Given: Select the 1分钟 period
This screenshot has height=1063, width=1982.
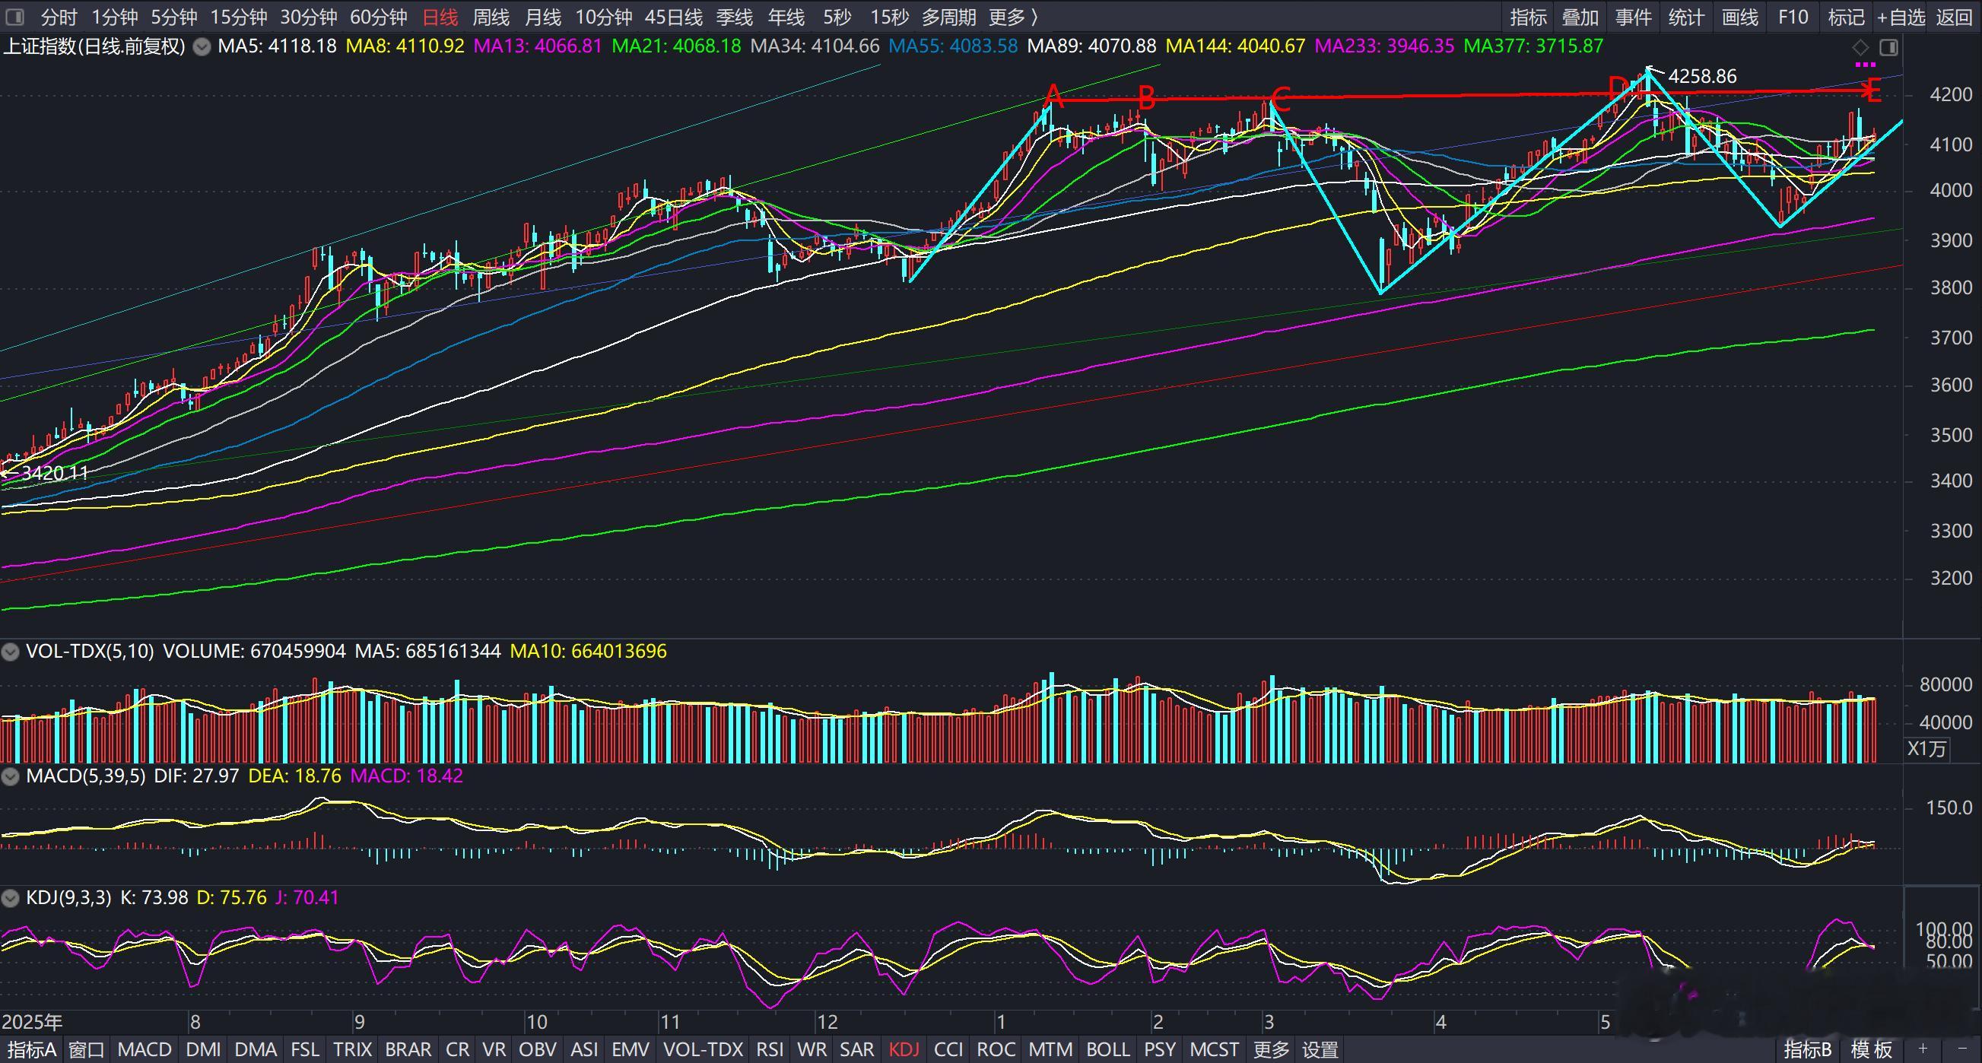Looking at the screenshot, I should point(115,17).
